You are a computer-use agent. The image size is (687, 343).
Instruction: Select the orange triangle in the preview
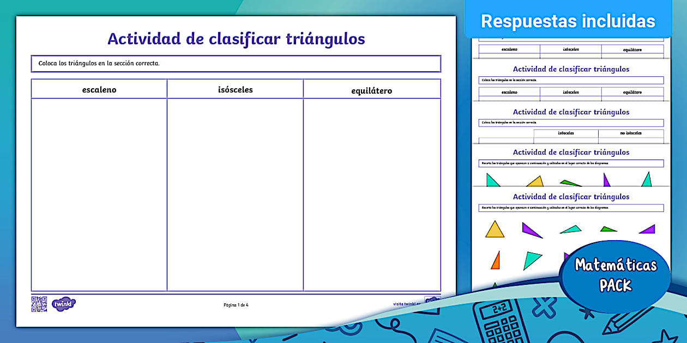pos(496,260)
